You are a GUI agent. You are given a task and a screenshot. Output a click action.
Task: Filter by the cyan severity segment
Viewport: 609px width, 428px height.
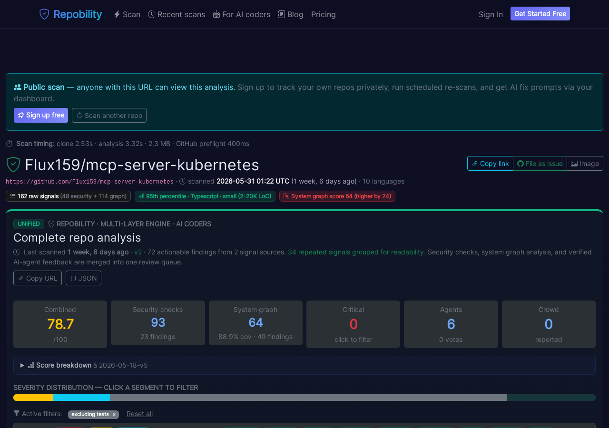81,398
